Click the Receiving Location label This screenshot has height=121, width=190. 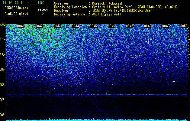click(x=70, y=7)
